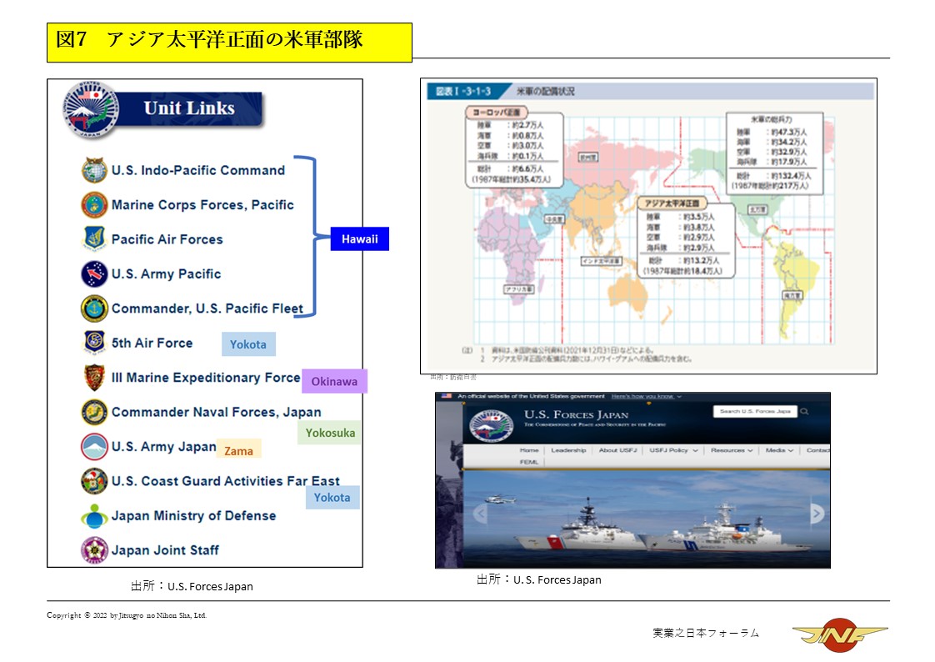Click the US flag icon in government banner
Screen dimensions: 935x662
tap(446, 396)
